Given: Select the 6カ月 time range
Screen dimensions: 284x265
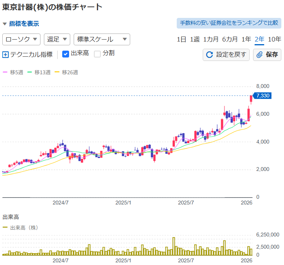Looking at the screenshot, I should tap(230, 39).
